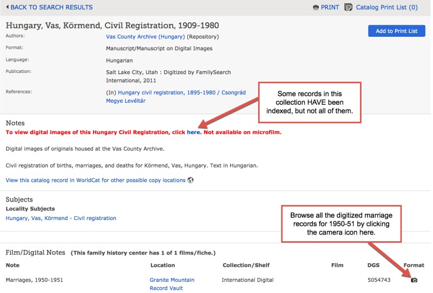Image resolution: width=433 pixels, height=293 pixels.
Task: Click the 'Authors:' field label
Action: pyautogui.click(x=15, y=36)
